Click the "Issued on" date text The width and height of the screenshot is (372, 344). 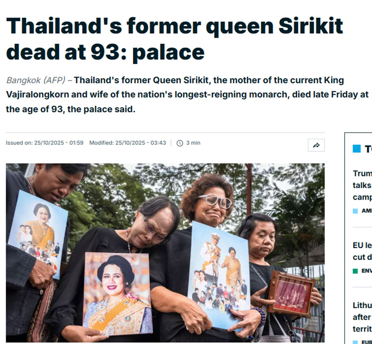45,143
